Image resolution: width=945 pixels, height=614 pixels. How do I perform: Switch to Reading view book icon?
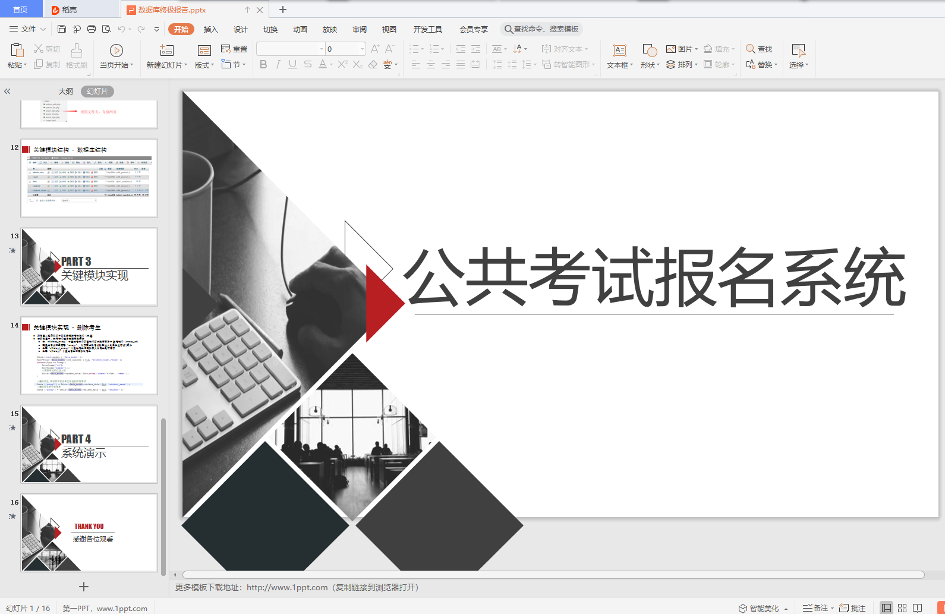point(918,607)
